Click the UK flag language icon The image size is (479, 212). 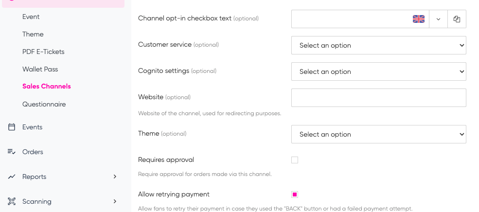coord(419,19)
